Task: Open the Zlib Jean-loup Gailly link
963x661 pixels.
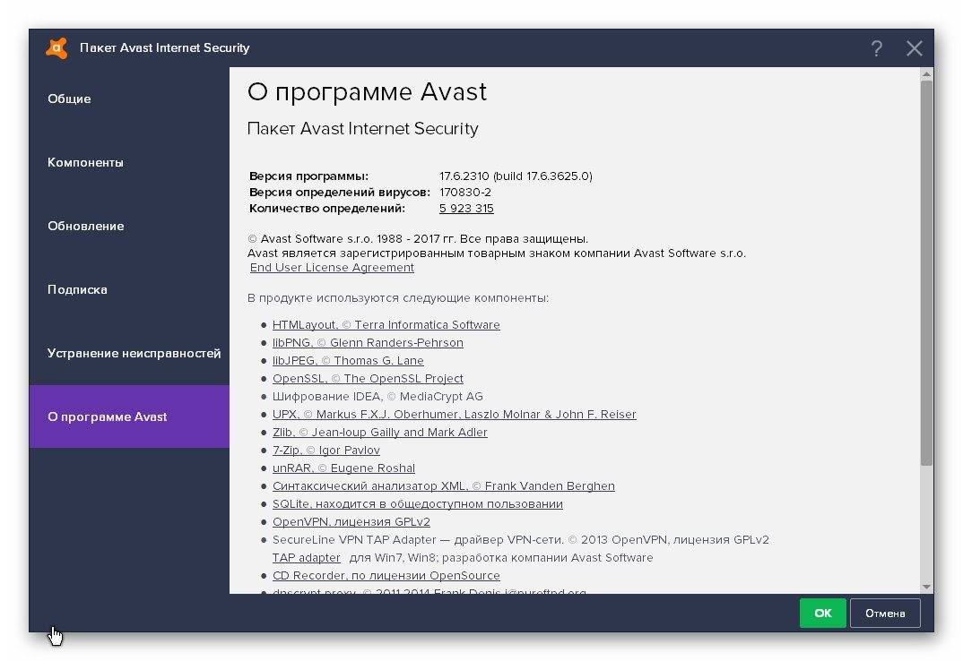Action: tap(380, 432)
